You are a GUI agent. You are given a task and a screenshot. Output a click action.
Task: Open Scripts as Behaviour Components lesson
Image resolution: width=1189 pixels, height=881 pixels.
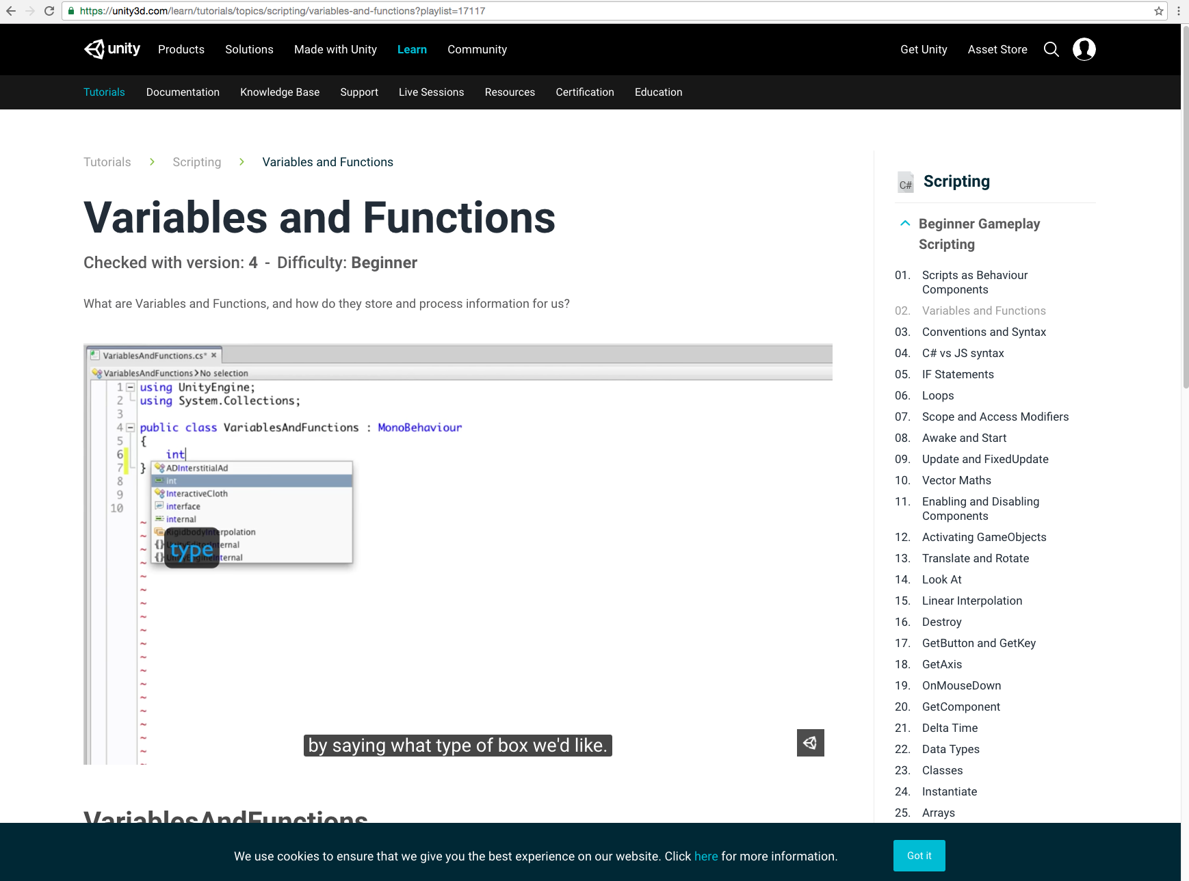(x=975, y=282)
